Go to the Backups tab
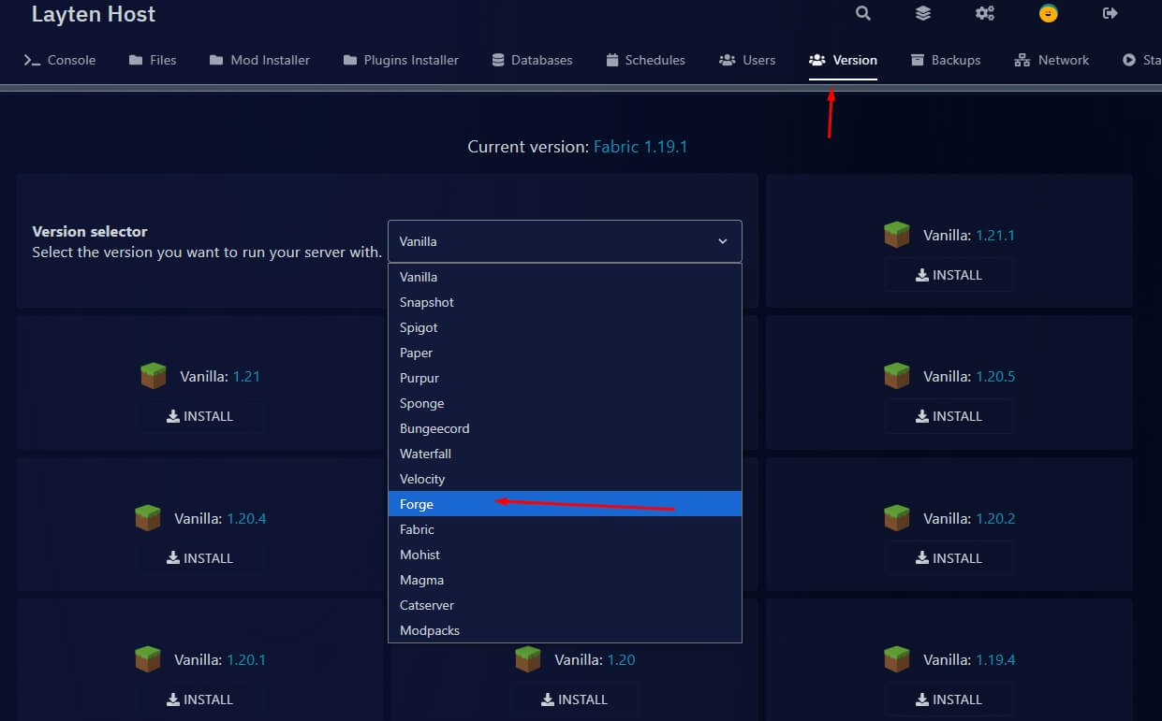Viewport: 1162px width, 721px height. coord(946,60)
